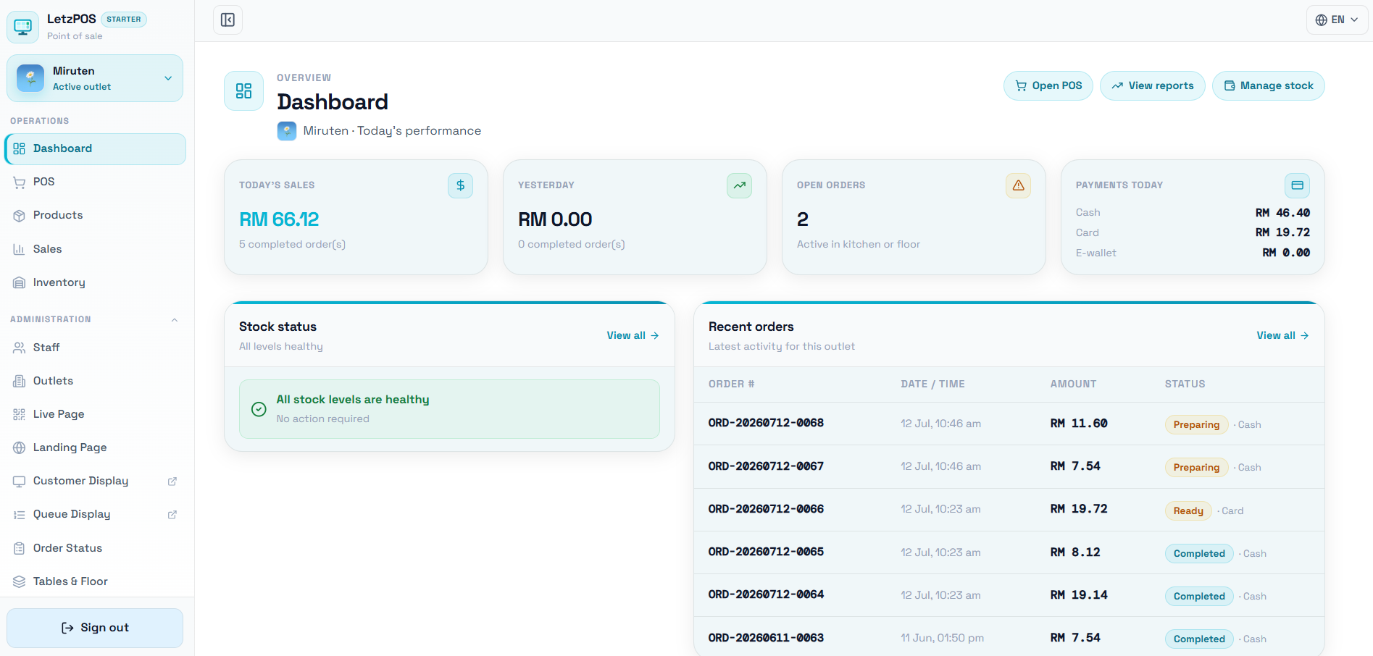This screenshot has width=1373, height=656.
Task: Click the Tables & Floor layers icon
Action: point(20,581)
